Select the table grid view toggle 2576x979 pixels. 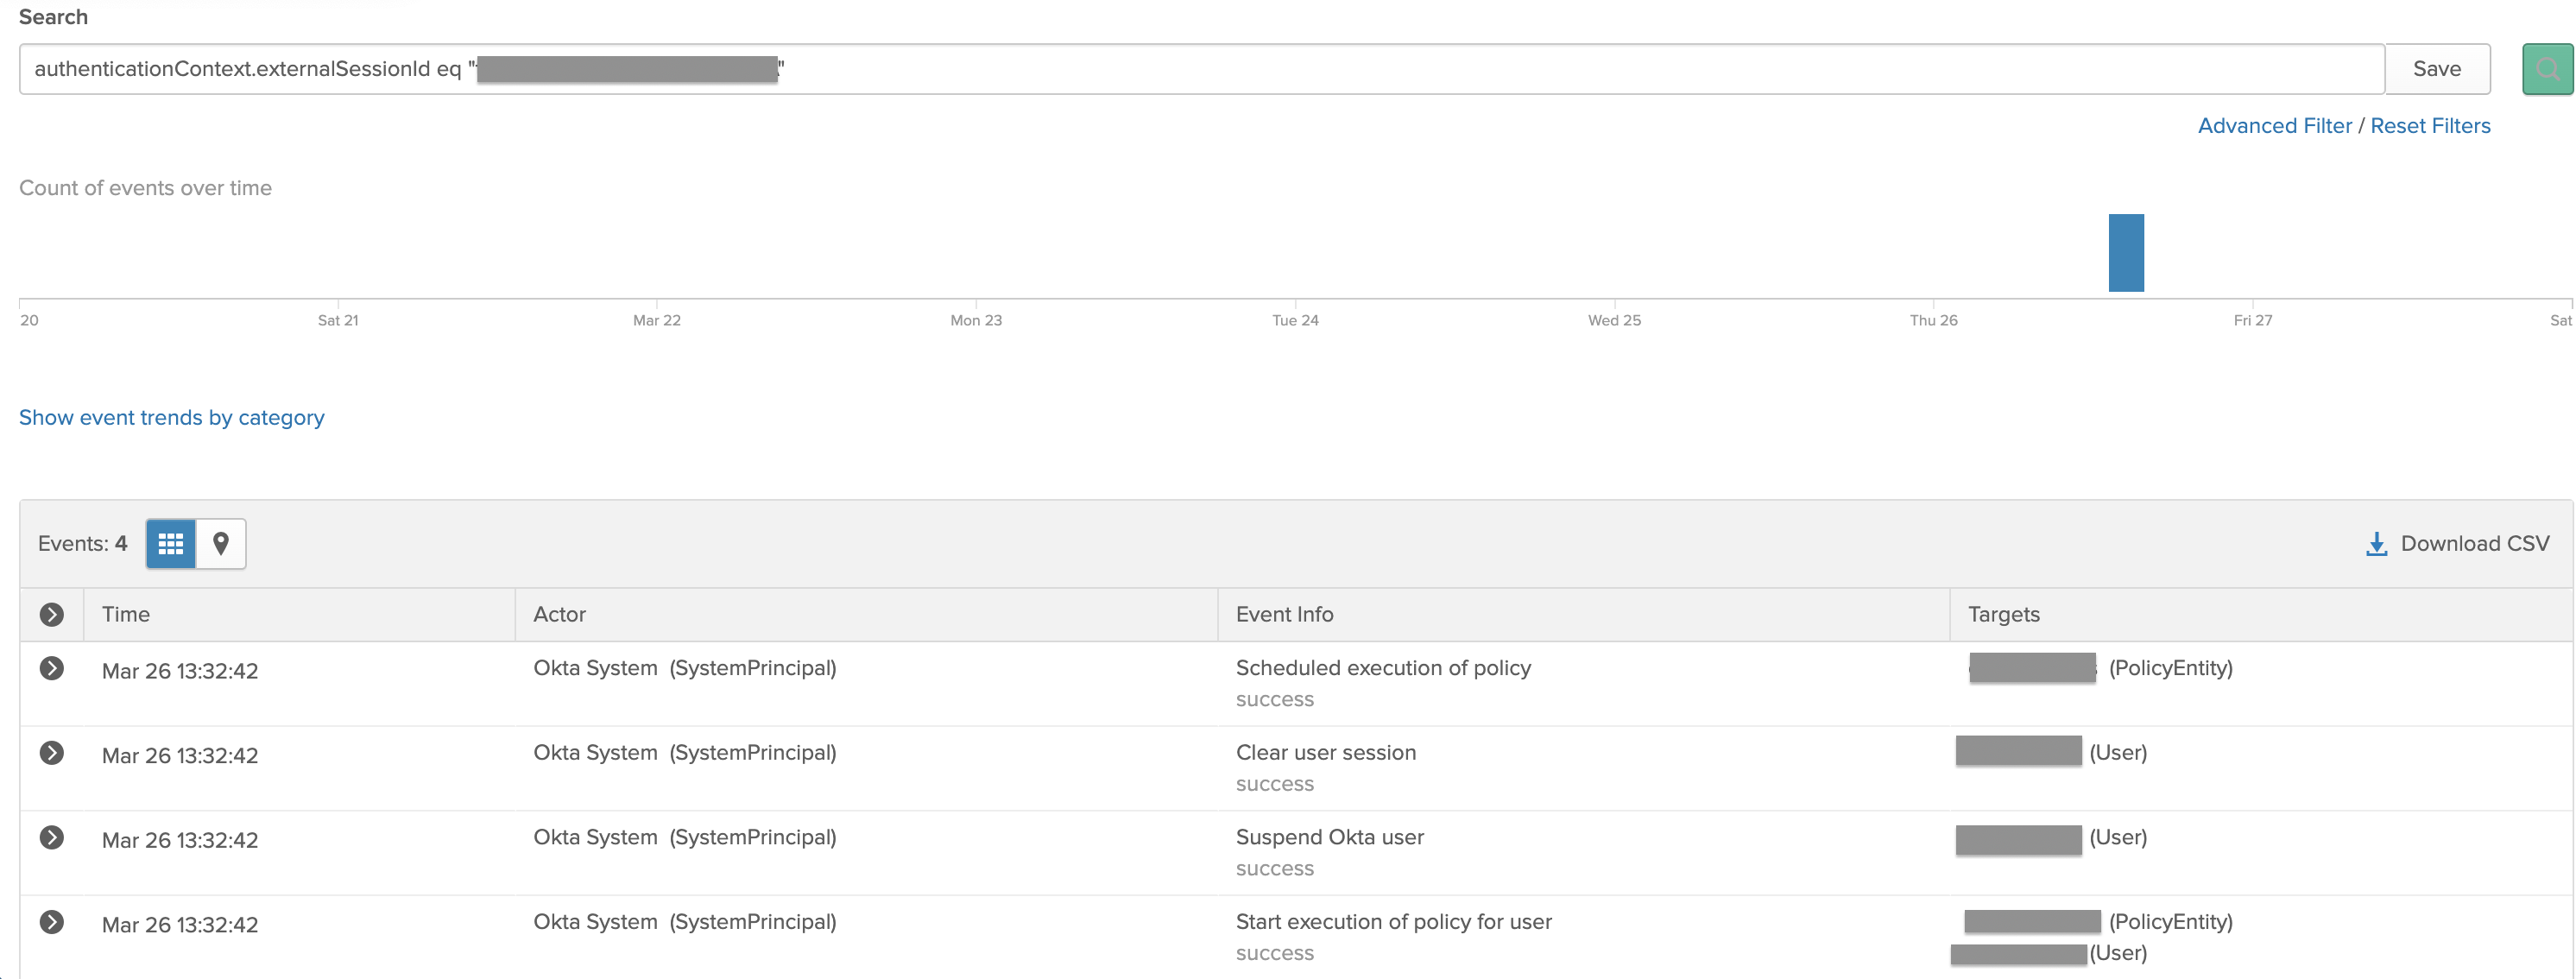click(171, 543)
